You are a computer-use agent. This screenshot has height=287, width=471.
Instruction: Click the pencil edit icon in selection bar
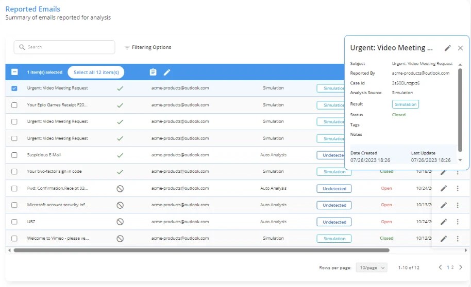tap(167, 72)
